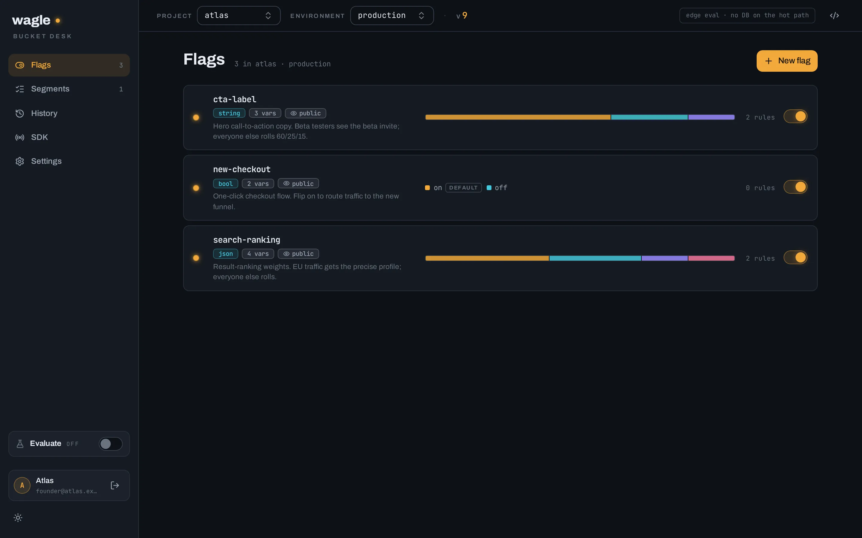Screen dimensions: 862x538
Task: Click '2 rules' on cta-label row
Action: pos(760,117)
